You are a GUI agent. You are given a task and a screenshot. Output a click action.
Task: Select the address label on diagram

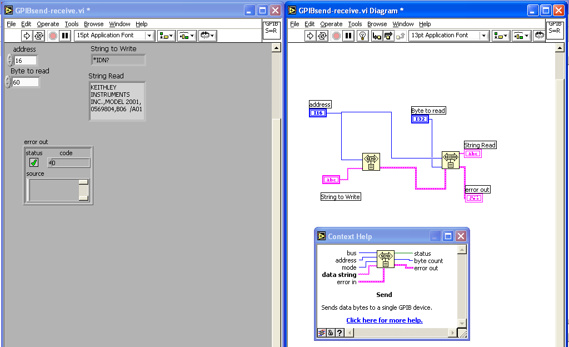[320, 105]
